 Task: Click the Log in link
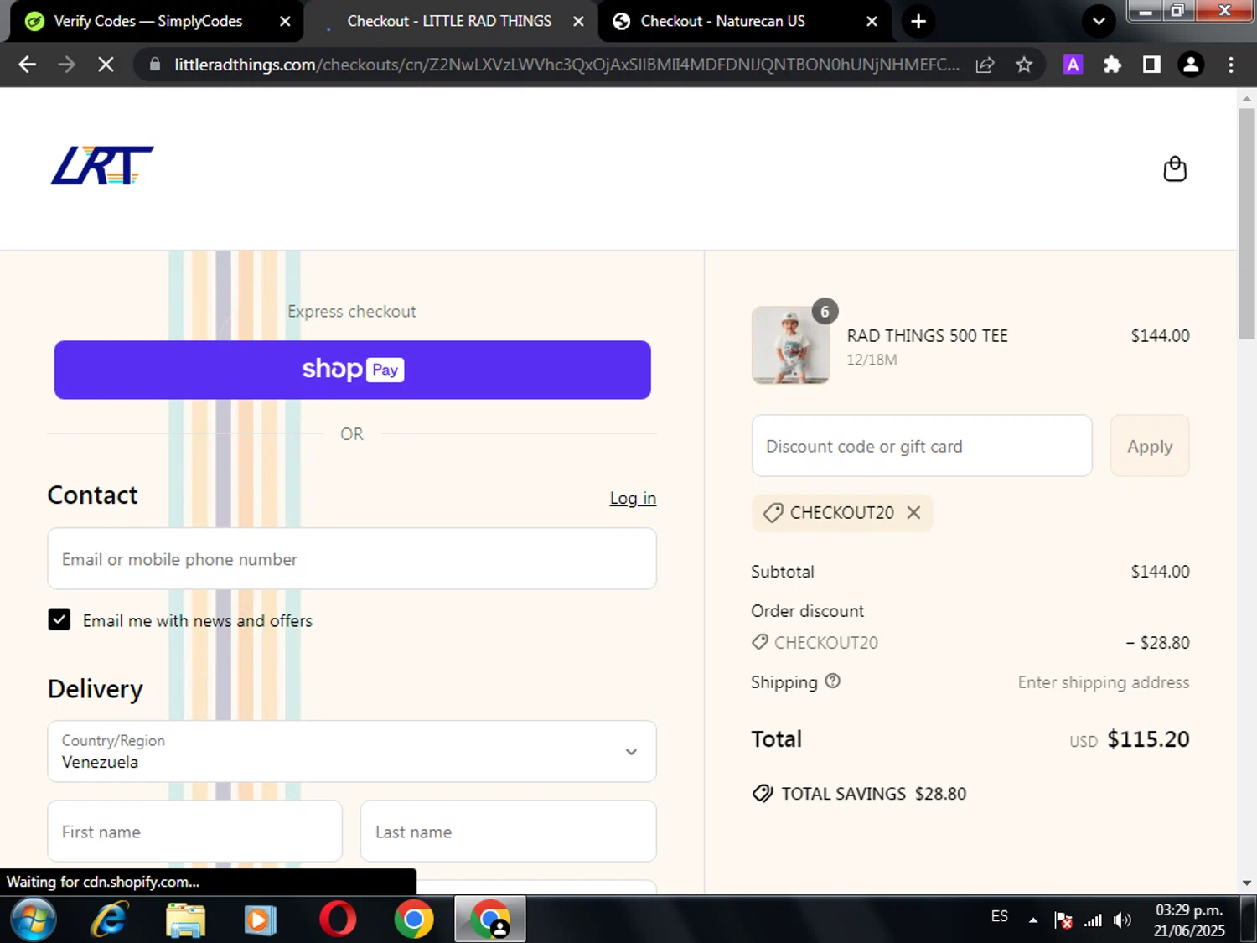point(633,498)
